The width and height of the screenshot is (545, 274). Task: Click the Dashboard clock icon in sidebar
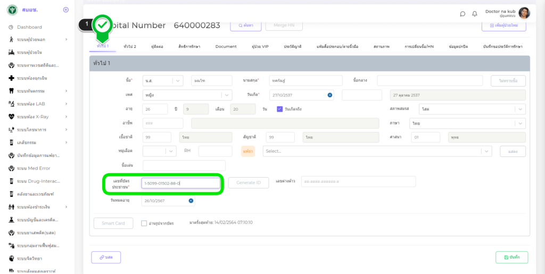click(x=11, y=27)
